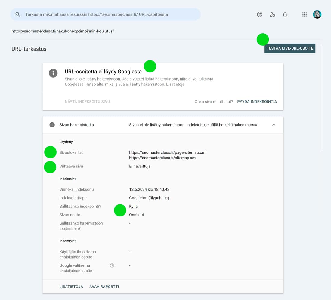The height and width of the screenshot is (300, 331).
Task: Click the search magnifier icon
Action: [18, 14]
